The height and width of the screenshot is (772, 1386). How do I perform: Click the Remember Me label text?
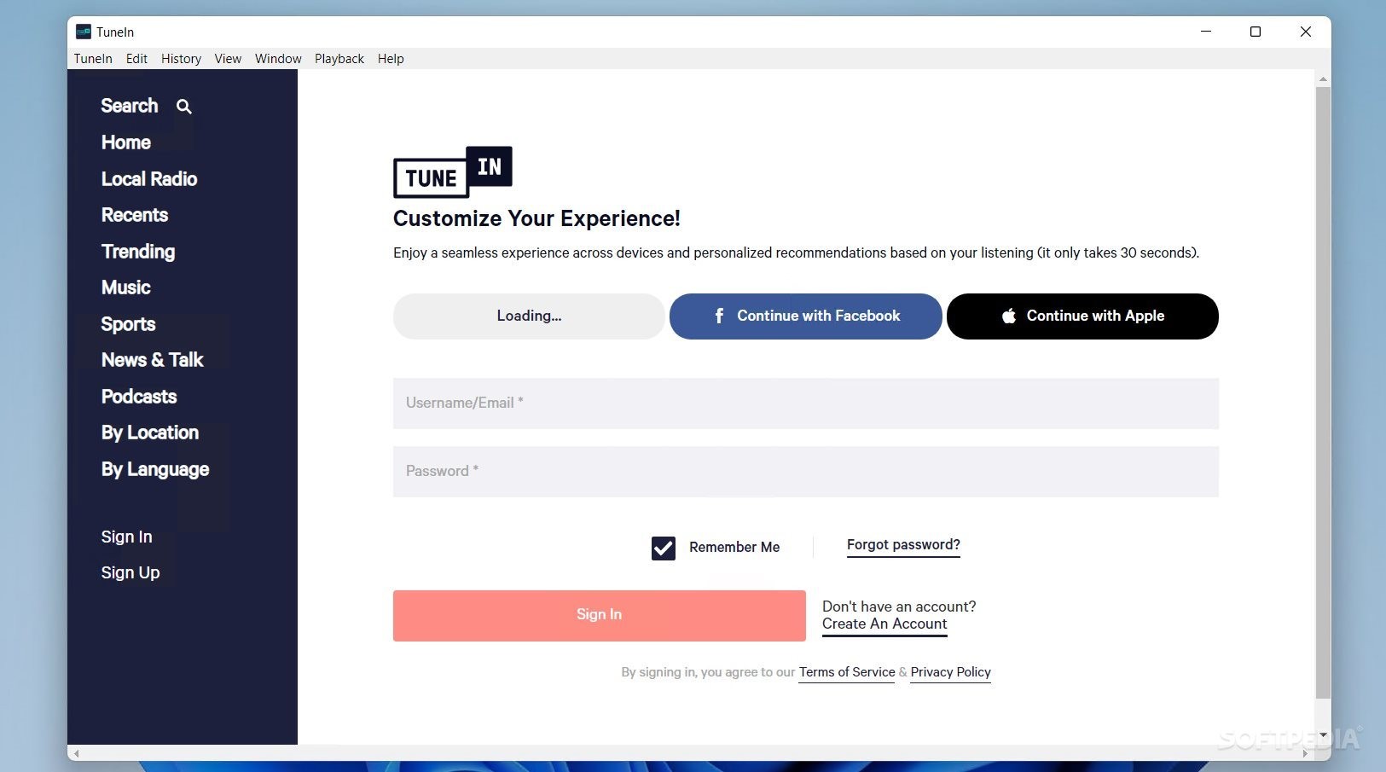[x=734, y=548]
